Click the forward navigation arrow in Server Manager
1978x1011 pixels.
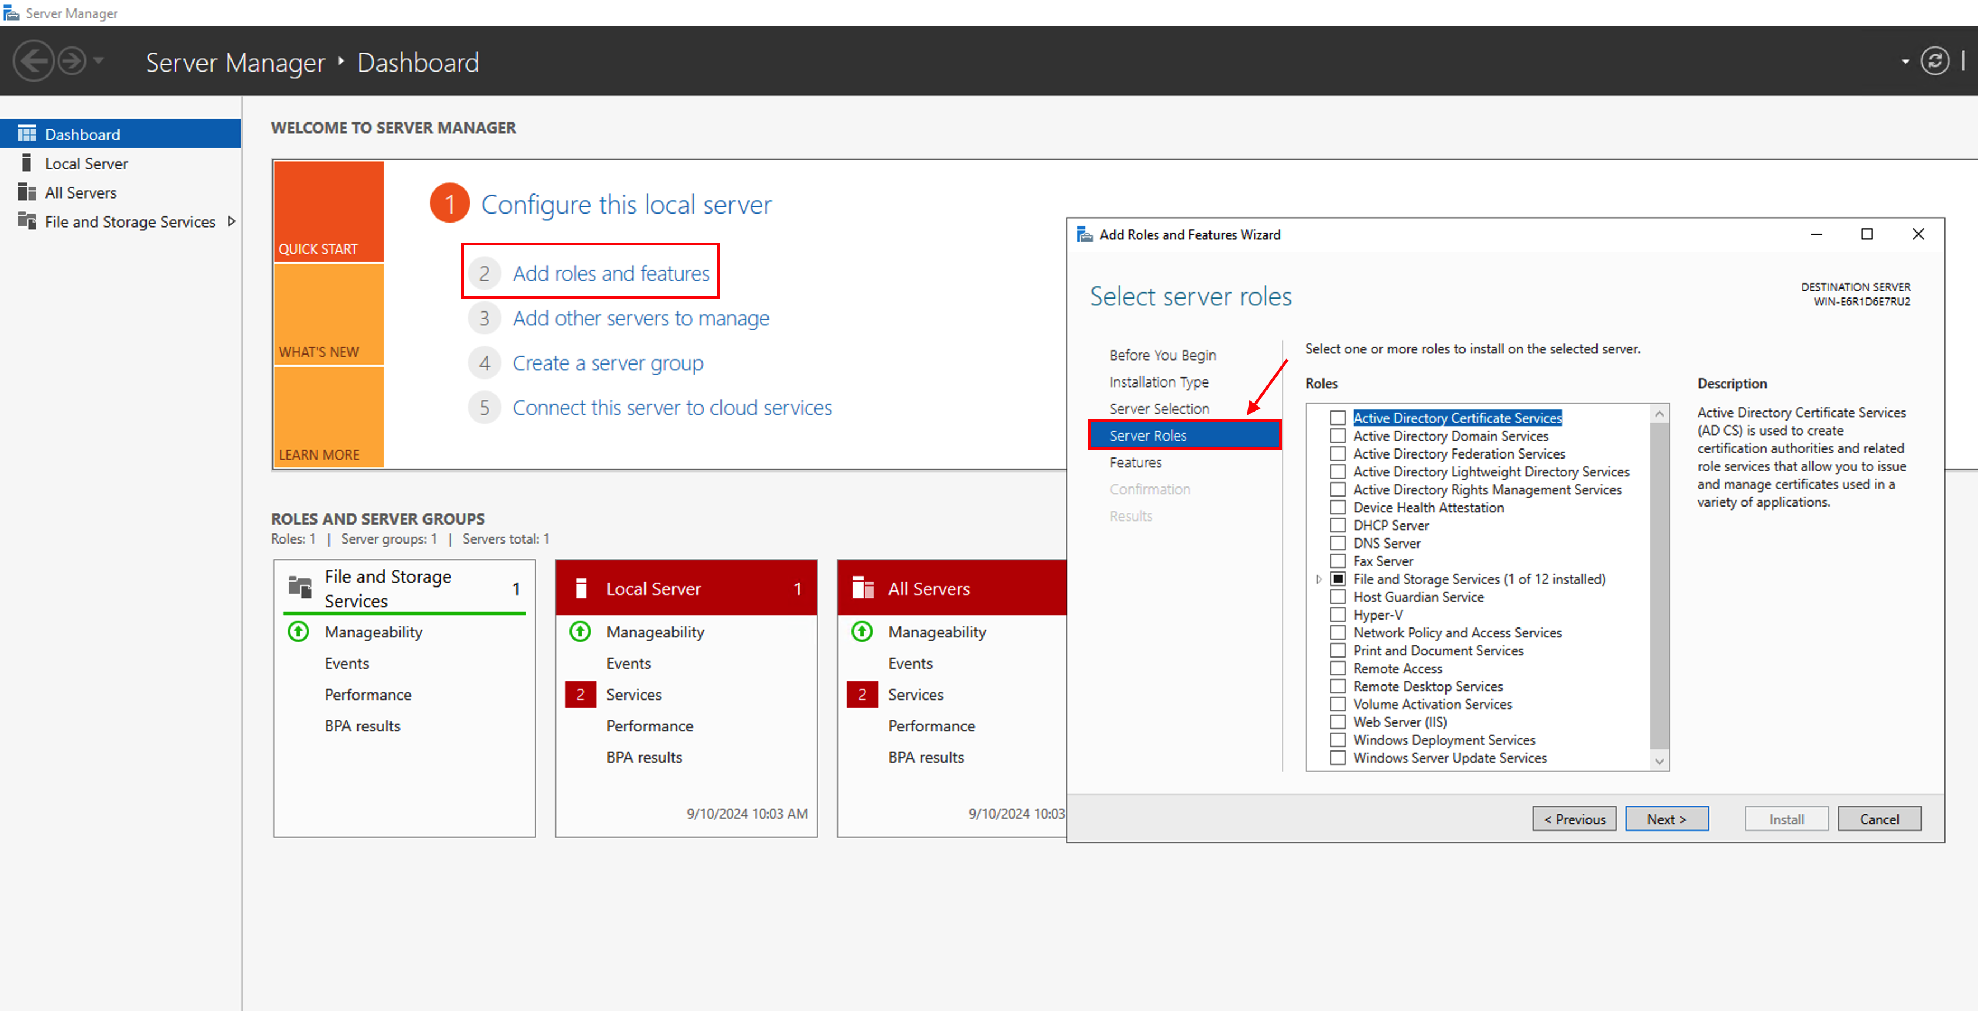point(72,62)
